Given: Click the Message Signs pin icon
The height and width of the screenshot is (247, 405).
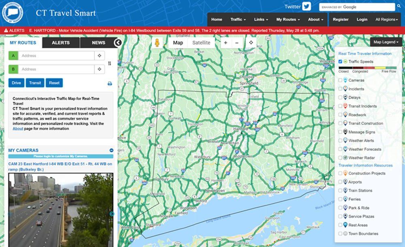Looking at the screenshot, I should coord(345,132).
